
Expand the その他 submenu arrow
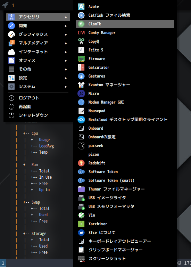[66, 69]
